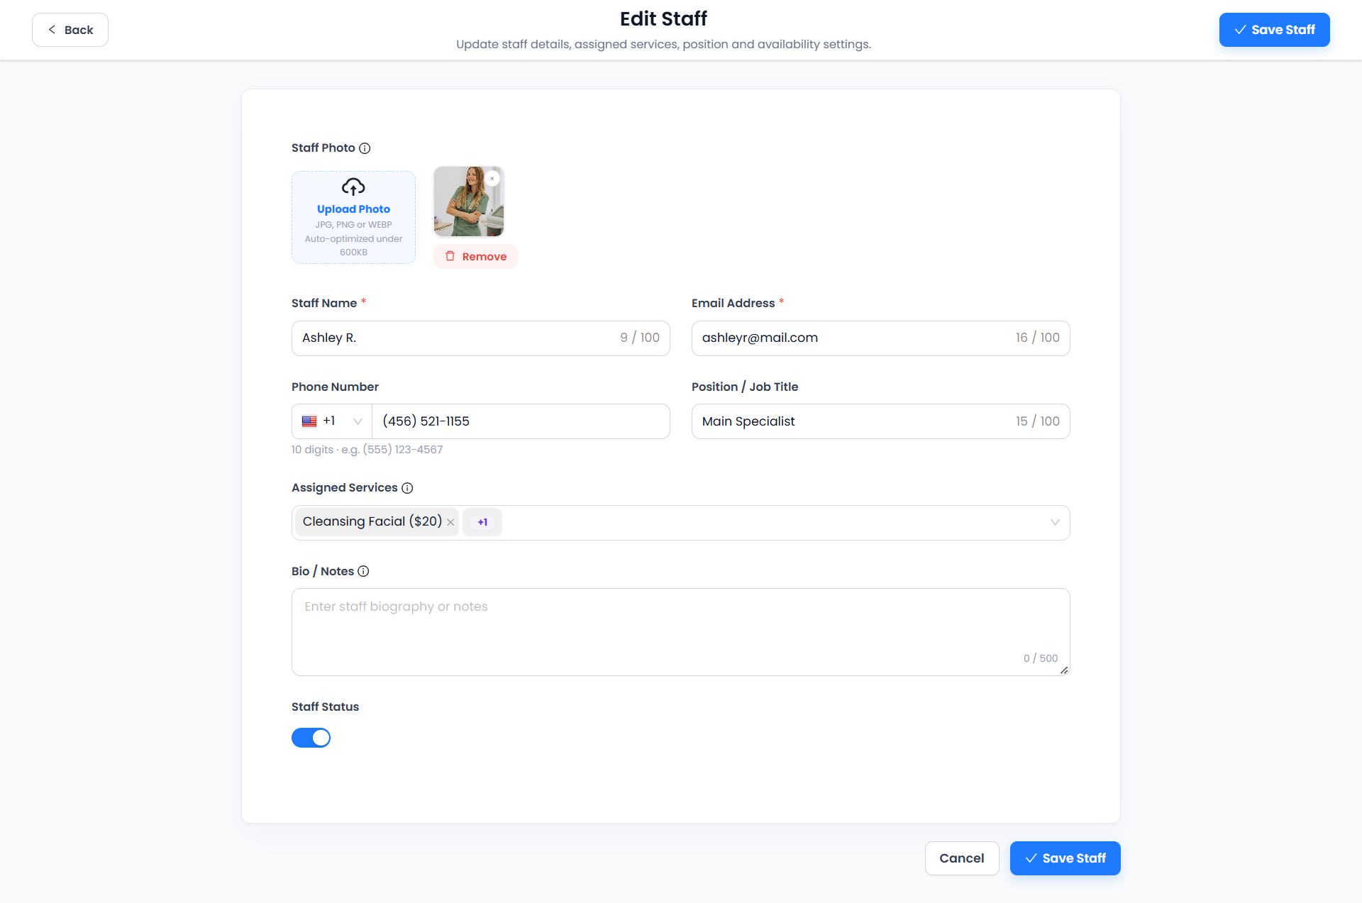Viewport: 1362px width, 903px height.
Task: Click the Staff Photo info icon
Action: (x=365, y=148)
